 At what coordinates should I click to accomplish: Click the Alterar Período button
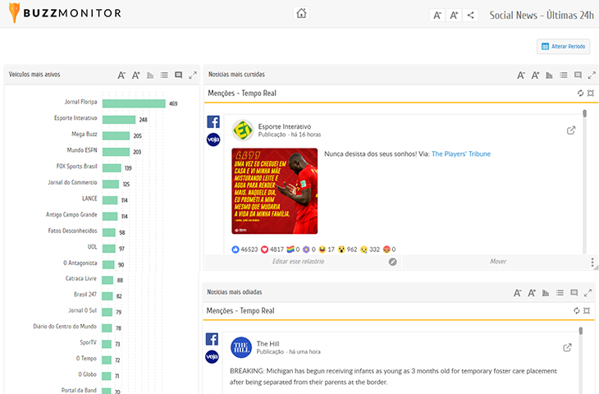(564, 47)
